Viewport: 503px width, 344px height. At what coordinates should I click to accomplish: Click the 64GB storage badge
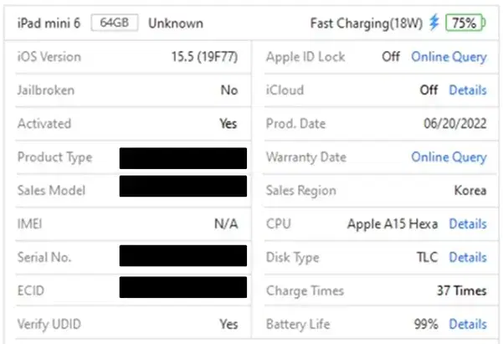pos(115,23)
